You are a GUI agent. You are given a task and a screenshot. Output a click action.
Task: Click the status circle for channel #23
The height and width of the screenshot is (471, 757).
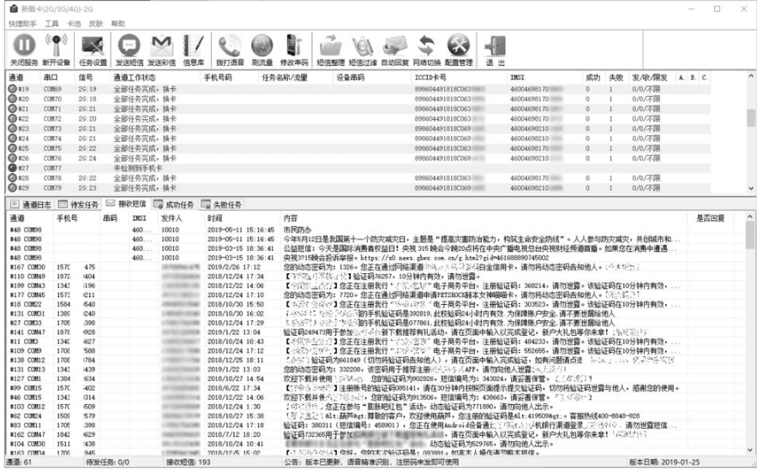pyautogui.click(x=13, y=128)
